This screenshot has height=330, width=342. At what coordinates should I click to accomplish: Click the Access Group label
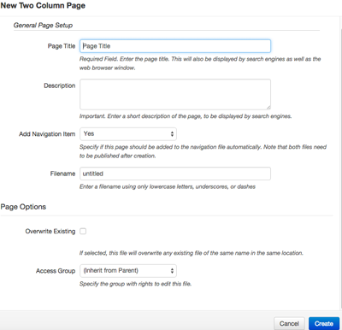coord(56,271)
